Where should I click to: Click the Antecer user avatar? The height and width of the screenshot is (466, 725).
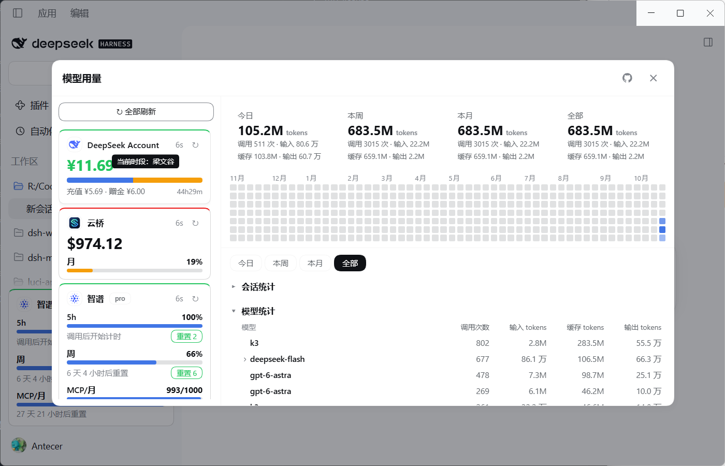[19, 445]
